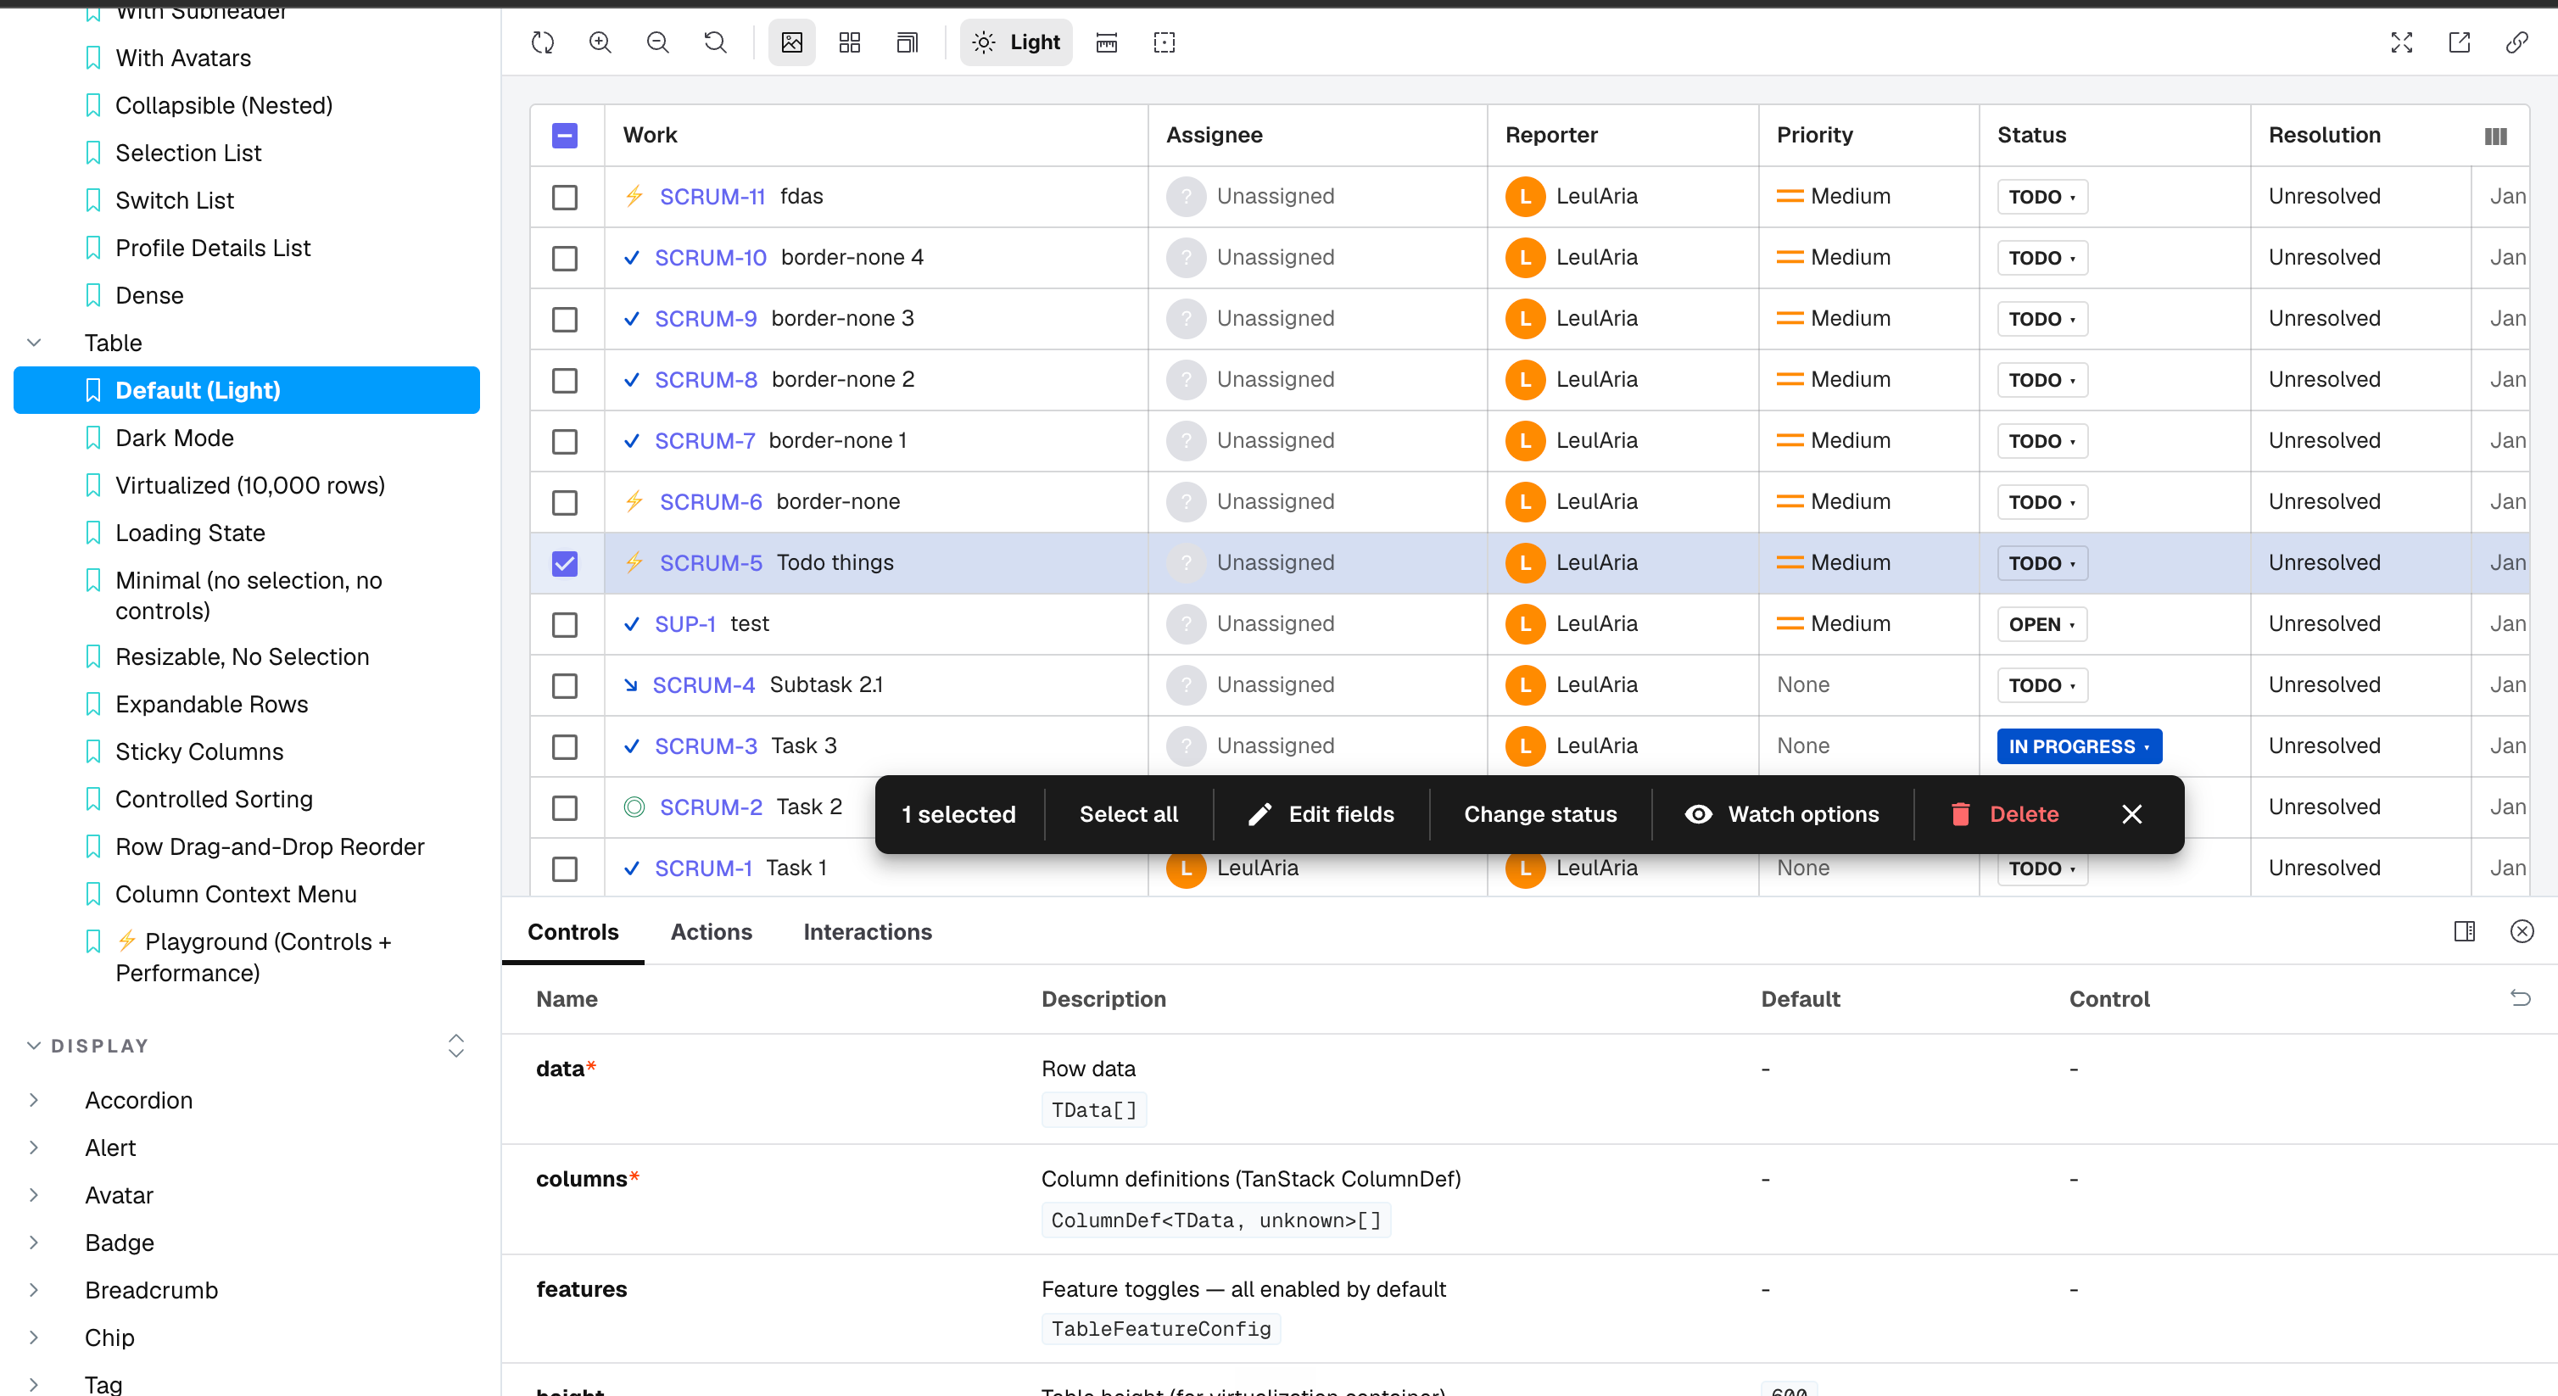Viewport: 2558px width, 1396px height.
Task: Click the medium priority icon in SUP-1 row
Action: click(x=1790, y=623)
